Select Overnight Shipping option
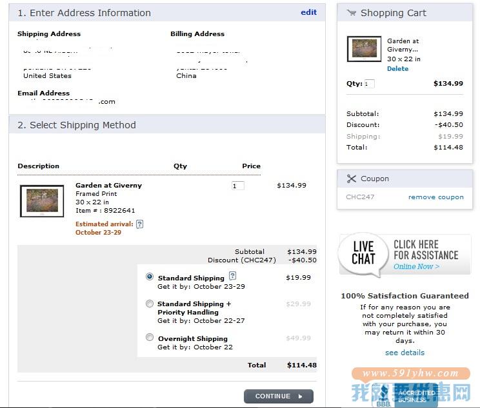Image resolution: width=480 pixels, height=408 pixels. coord(150,337)
